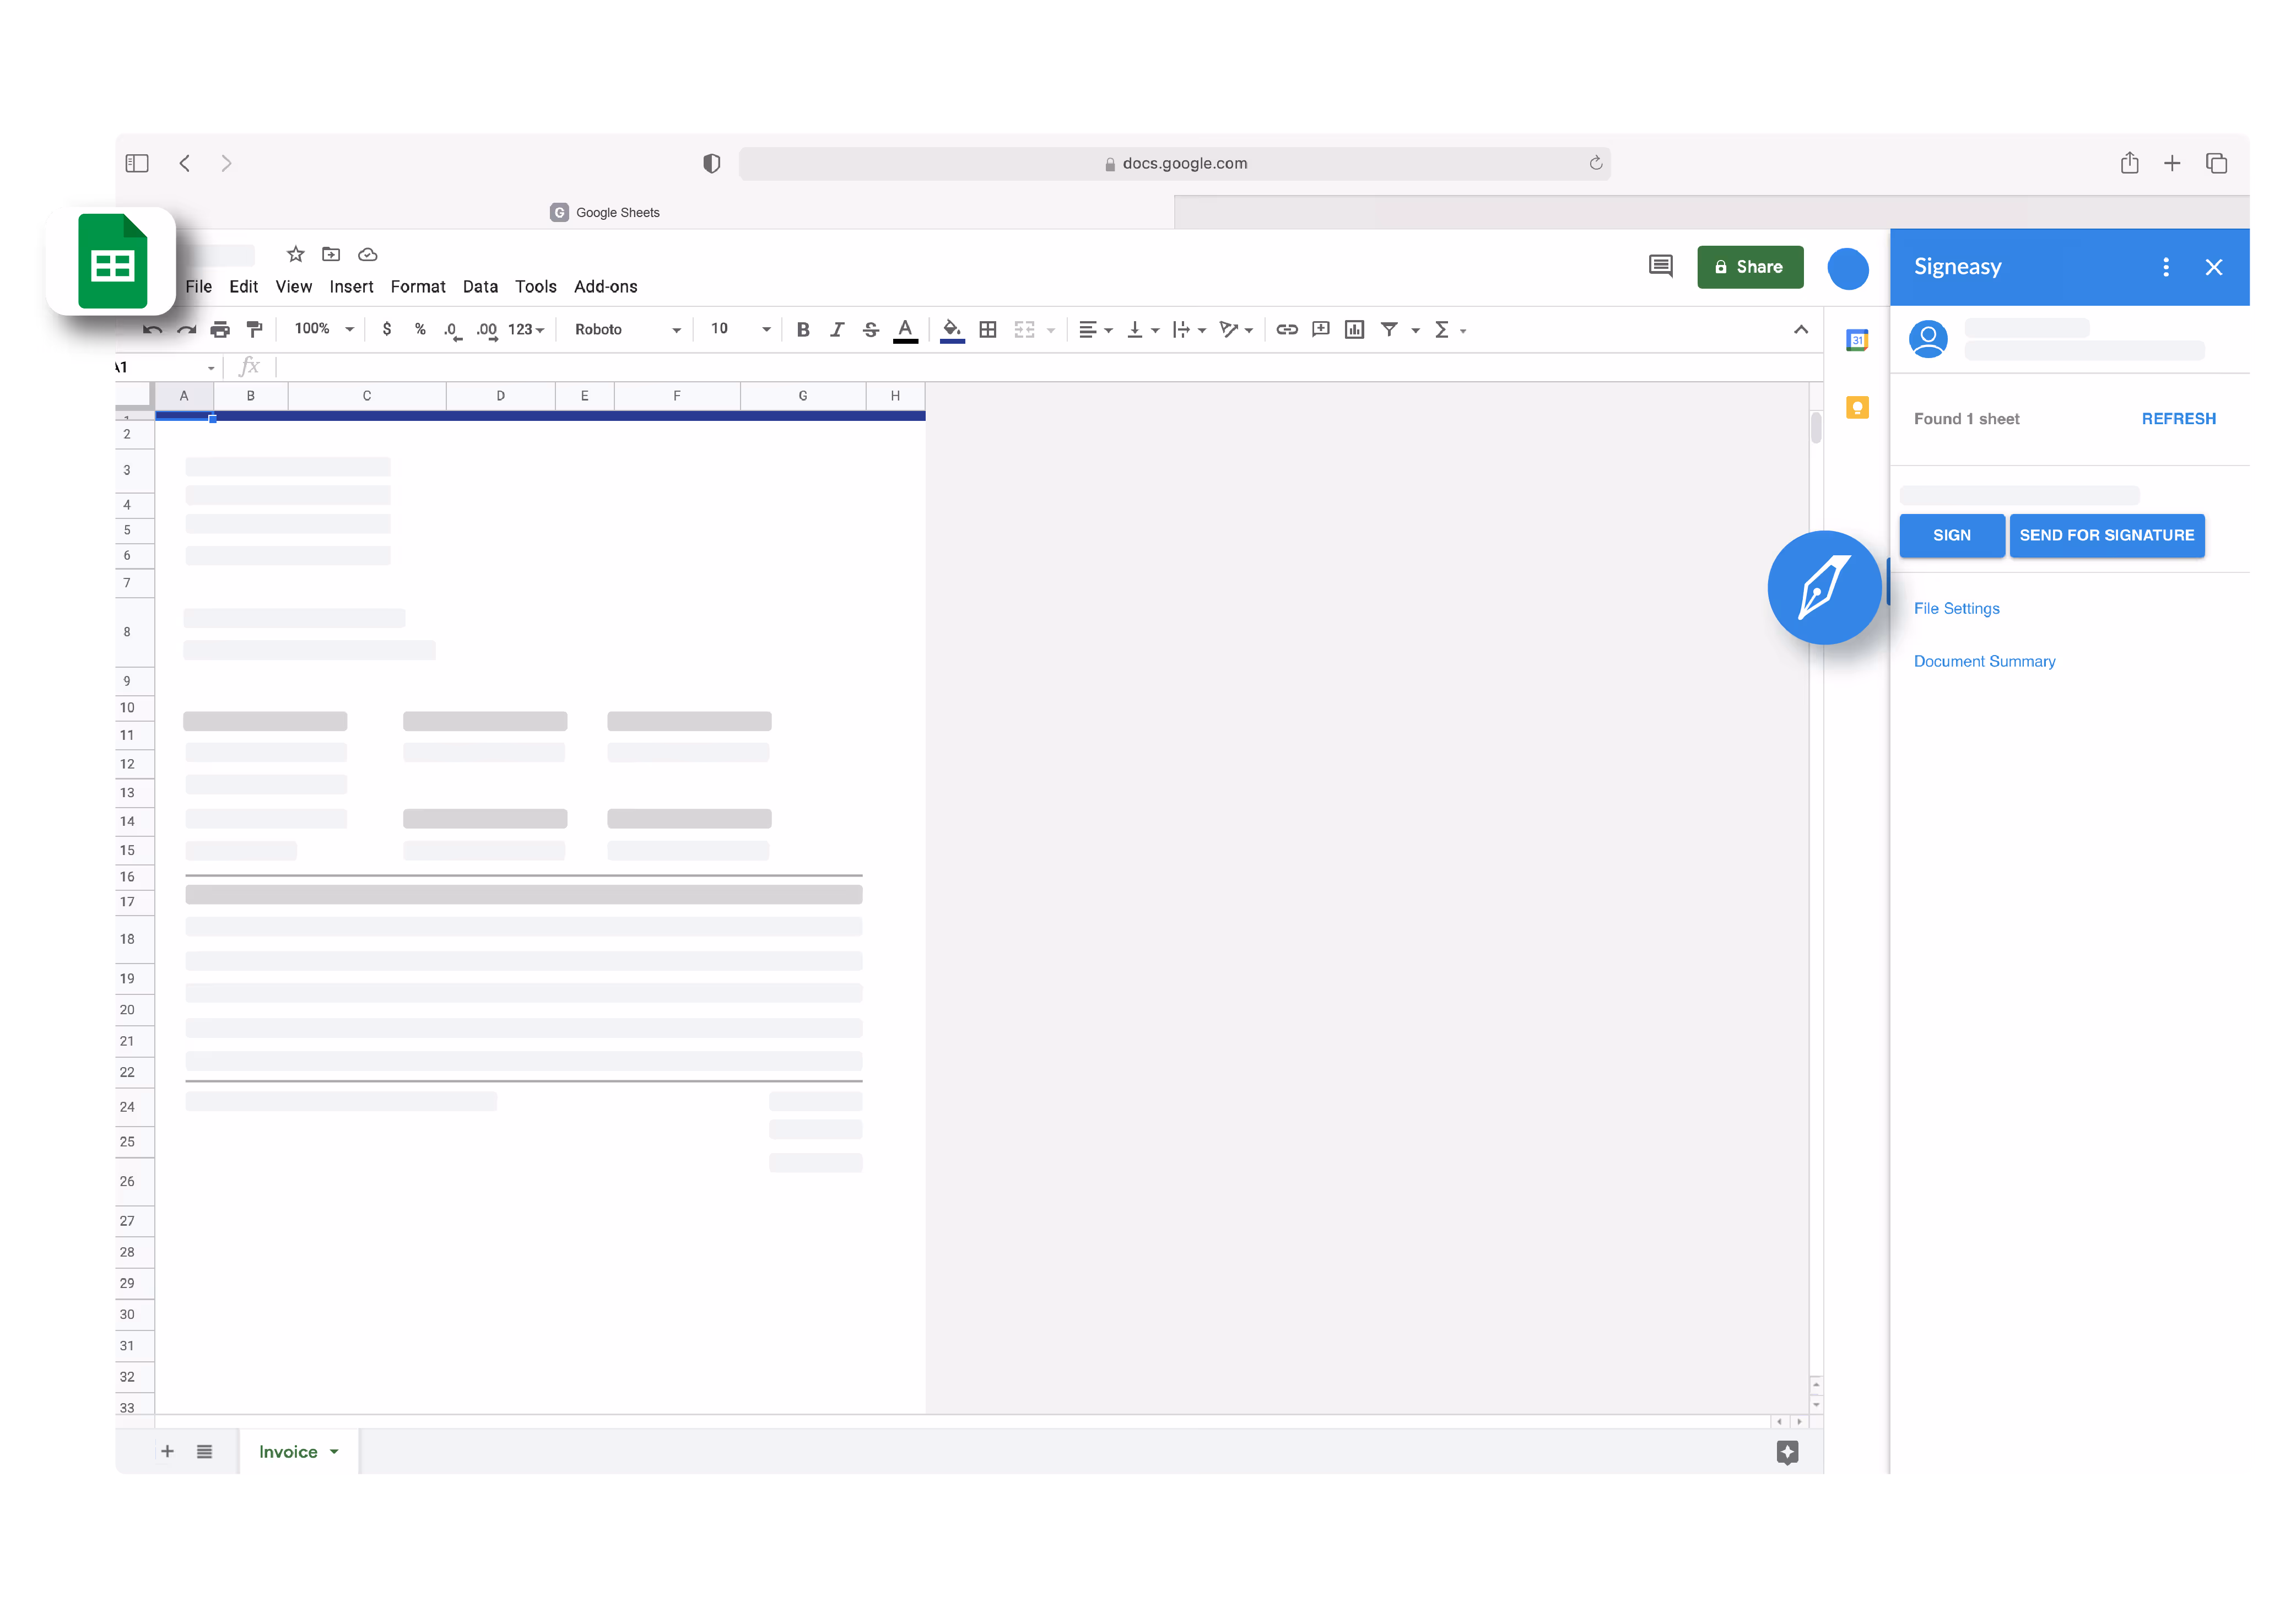Click the Insert link icon
Viewport: 2296px width, 1607px height.
[x=1287, y=329]
